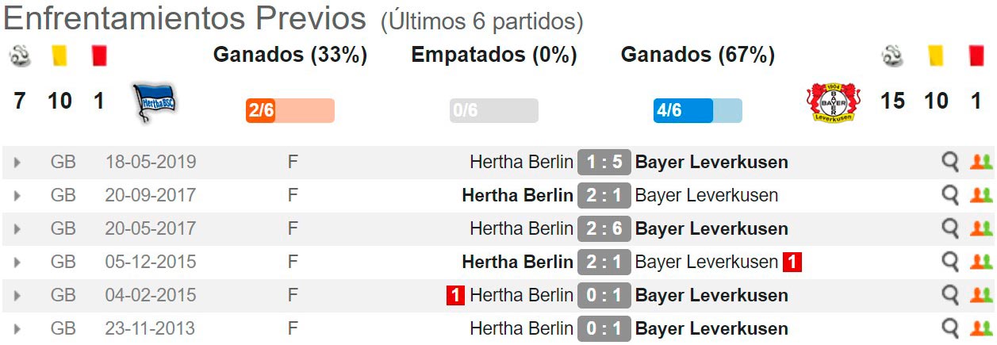
Task: Click magnifier icon for 18-05-2019 match
Action: [x=949, y=162]
